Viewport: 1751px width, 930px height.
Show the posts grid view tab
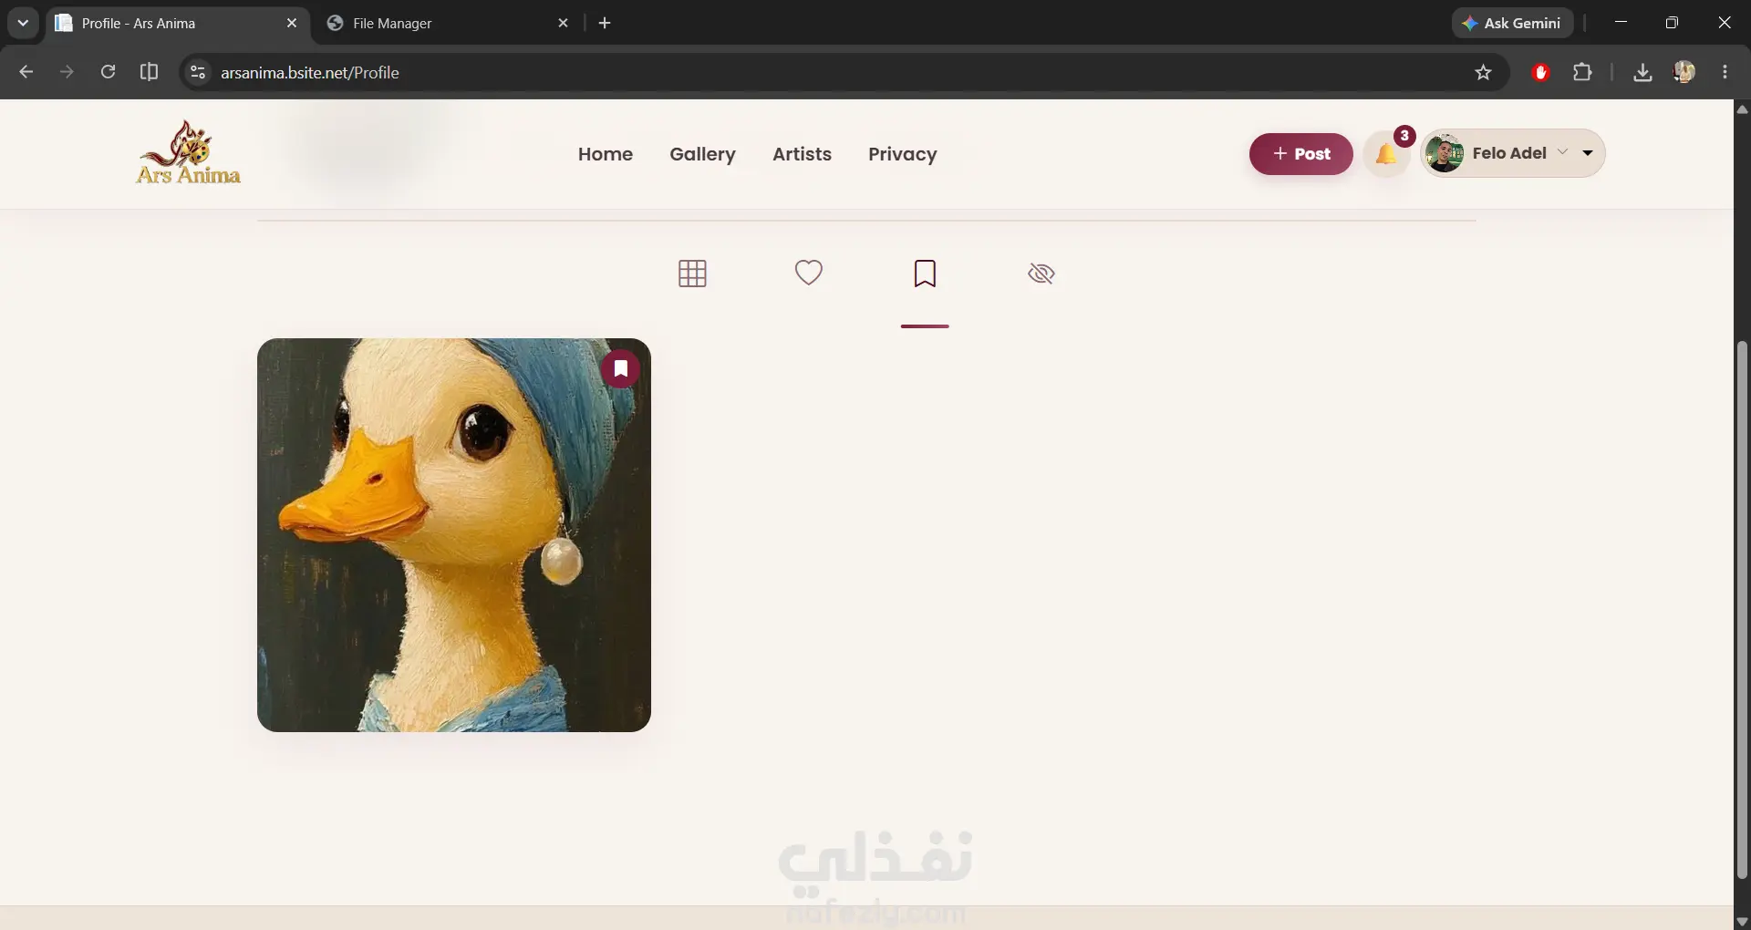(x=692, y=274)
